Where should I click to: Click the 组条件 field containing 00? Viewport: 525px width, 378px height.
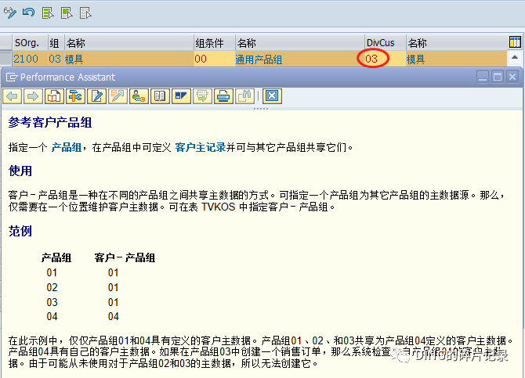click(214, 59)
